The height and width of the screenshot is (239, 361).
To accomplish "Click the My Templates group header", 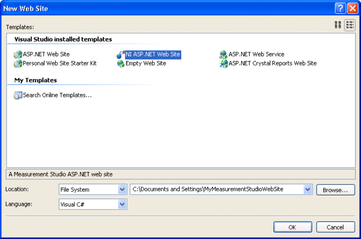I will point(35,80).
